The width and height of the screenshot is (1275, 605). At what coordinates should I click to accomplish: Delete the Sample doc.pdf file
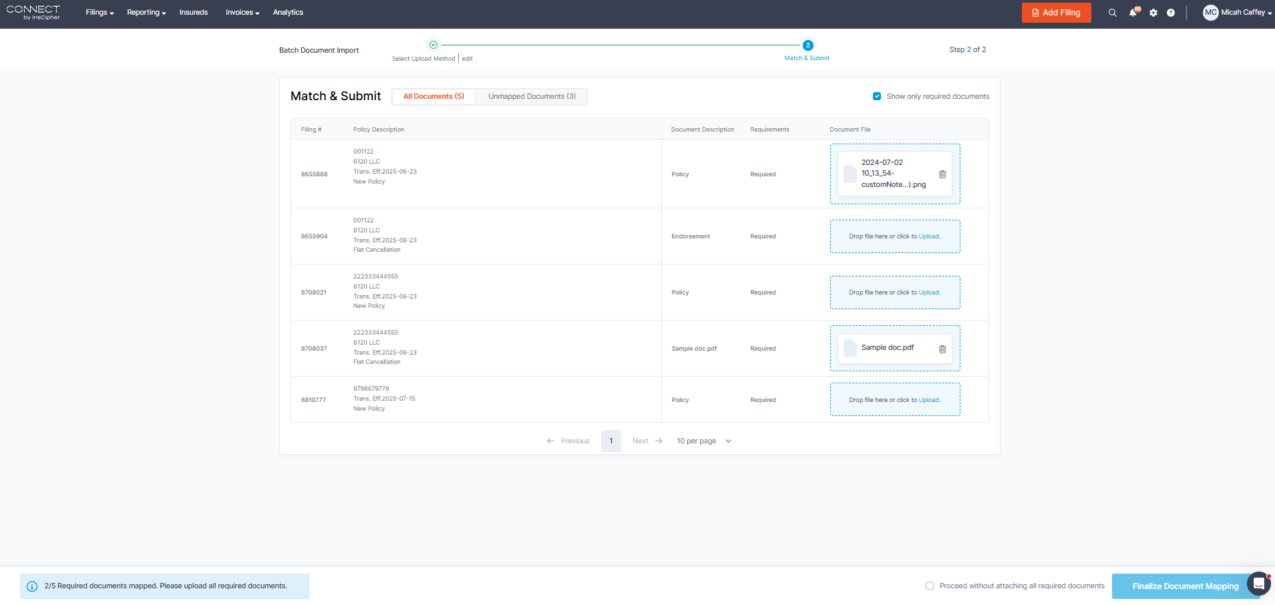click(942, 349)
